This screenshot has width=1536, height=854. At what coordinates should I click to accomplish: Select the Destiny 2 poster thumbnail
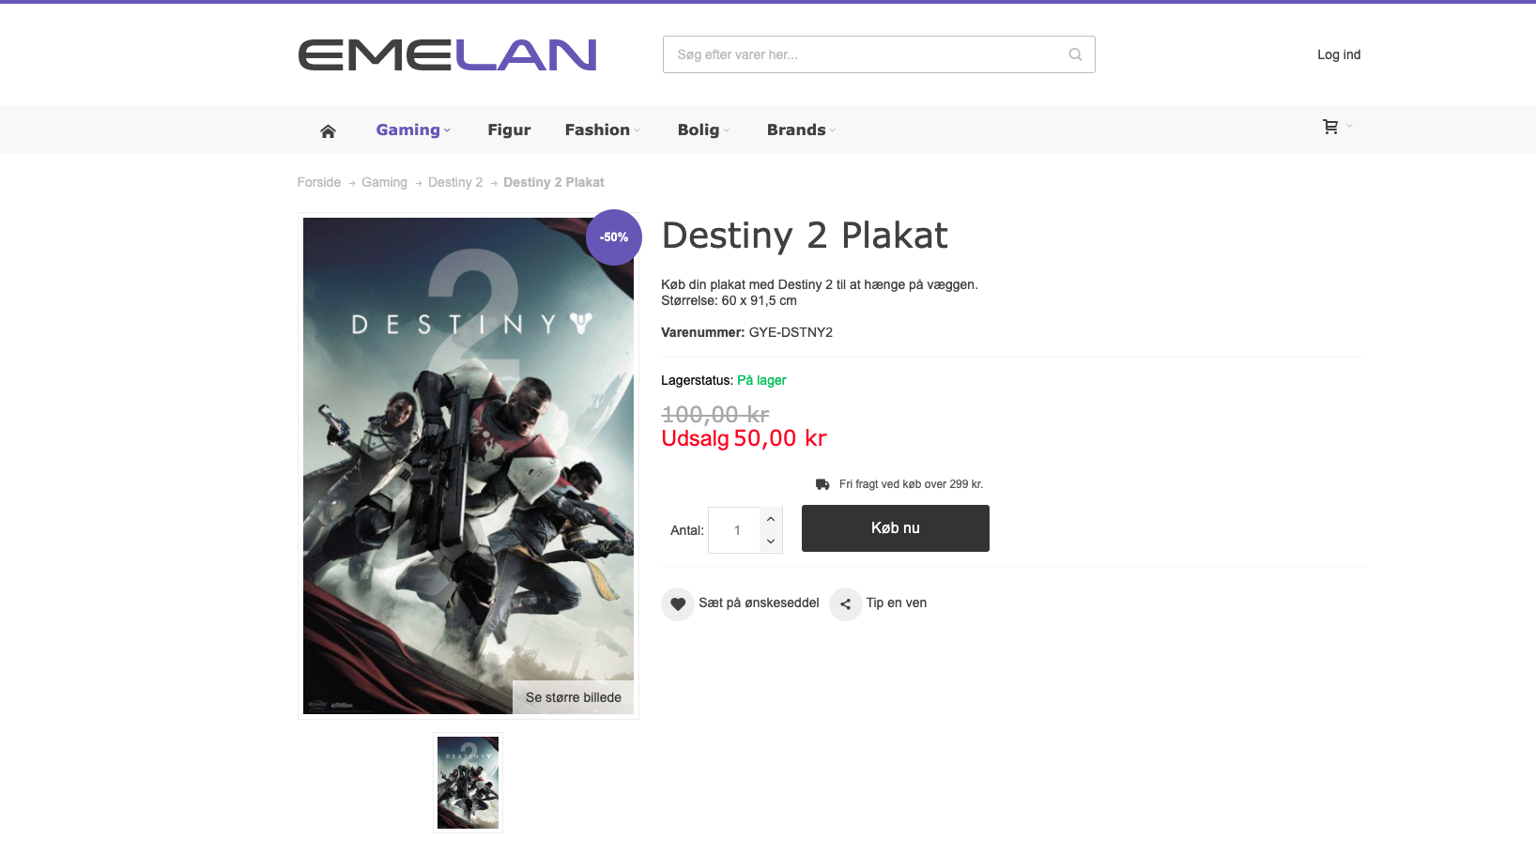[468, 783]
